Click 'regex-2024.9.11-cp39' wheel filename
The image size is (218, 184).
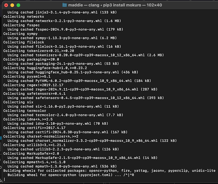point(87,89)
